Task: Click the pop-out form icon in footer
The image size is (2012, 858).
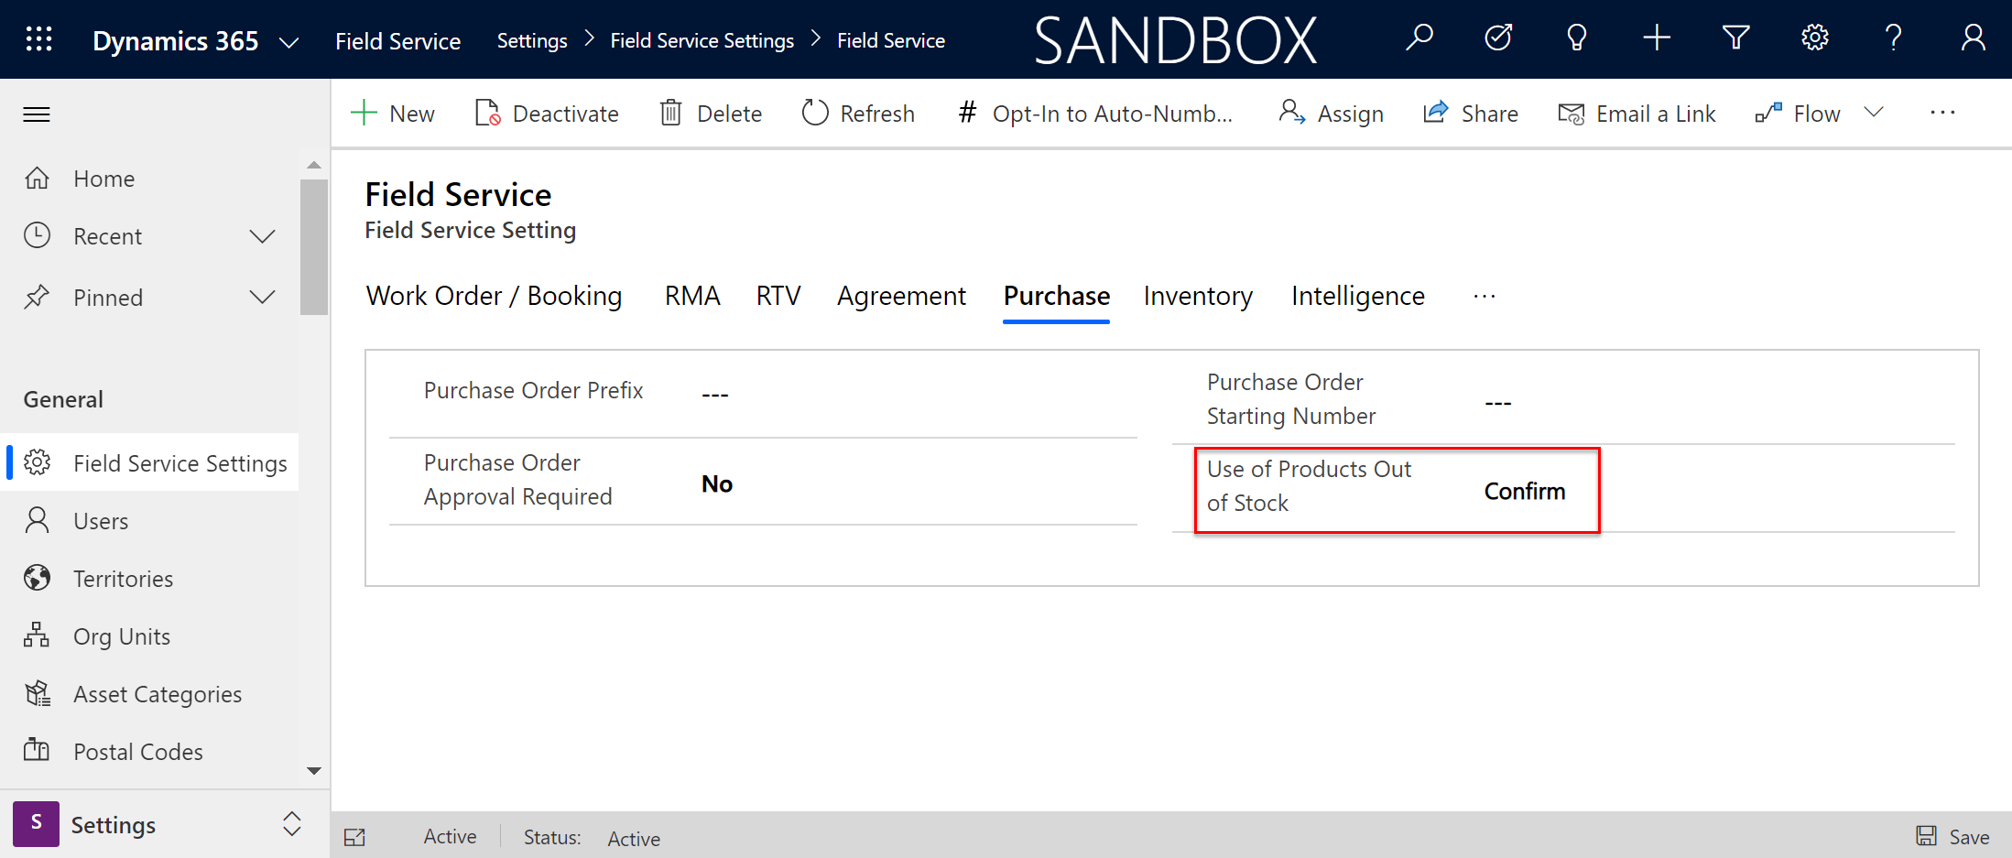Action: pos(354,837)
